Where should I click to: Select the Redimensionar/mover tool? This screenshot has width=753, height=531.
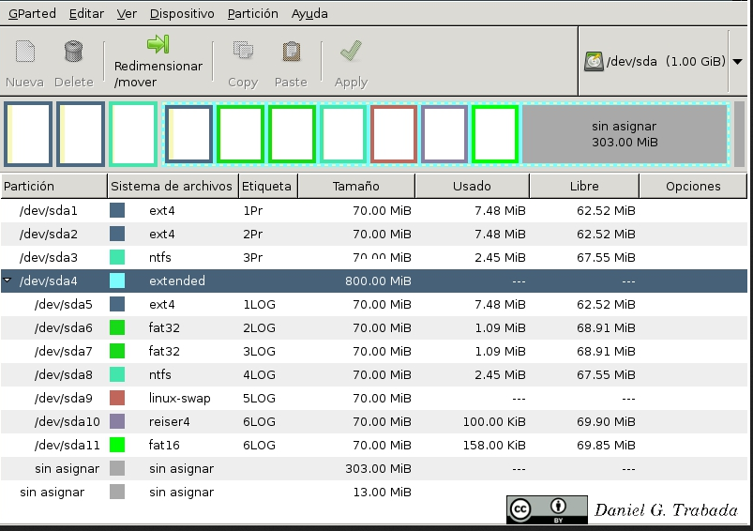coord(158,62)
